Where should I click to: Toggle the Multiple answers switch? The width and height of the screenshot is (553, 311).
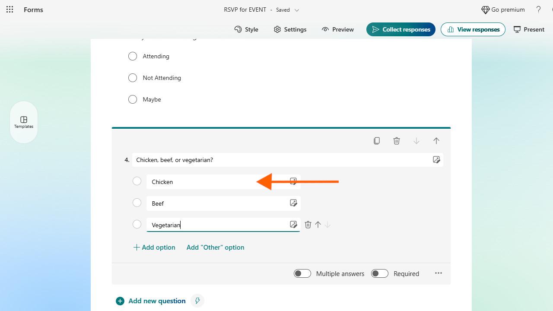pos(302,273)
